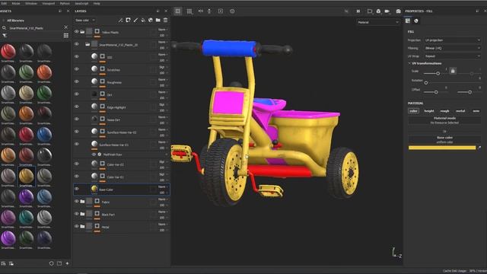
Task: Toggle the metal material channel button
Action: (x=460, y=111)
